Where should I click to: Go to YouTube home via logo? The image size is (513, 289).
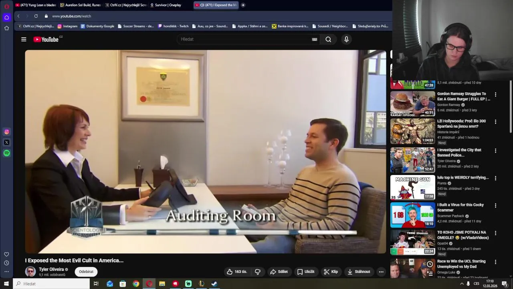point(46,39)
